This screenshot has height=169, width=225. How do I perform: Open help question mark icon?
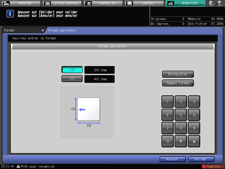[x=219, y=3]
